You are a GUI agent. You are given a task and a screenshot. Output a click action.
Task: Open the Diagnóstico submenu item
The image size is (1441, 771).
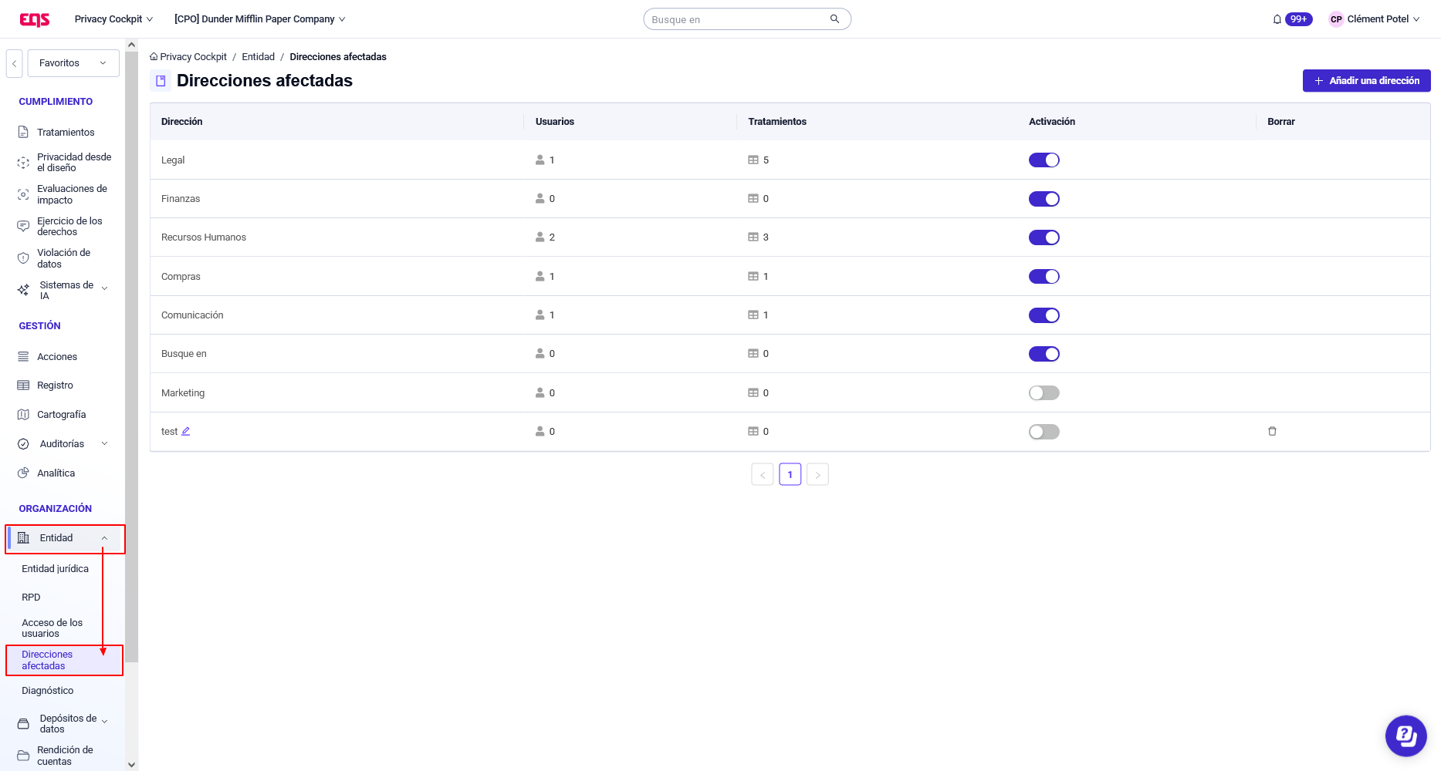click(x=48, y=691)
